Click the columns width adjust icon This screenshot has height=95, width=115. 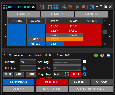[x=50, y=7]
